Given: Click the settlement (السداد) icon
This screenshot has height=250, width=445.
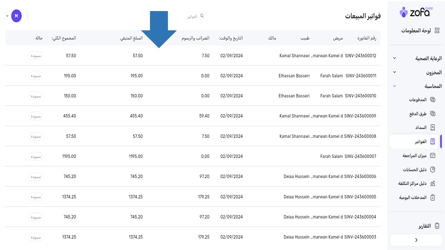Looking at the screenshot, I should click(x=433, y=128).
